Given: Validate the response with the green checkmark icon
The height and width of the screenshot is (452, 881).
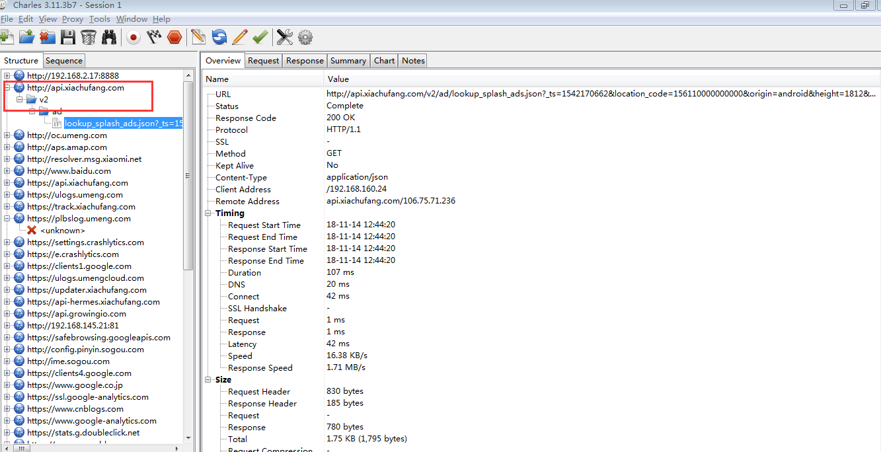Looking at the screenshot, I should pyautogui.click(x=260, y=37).
